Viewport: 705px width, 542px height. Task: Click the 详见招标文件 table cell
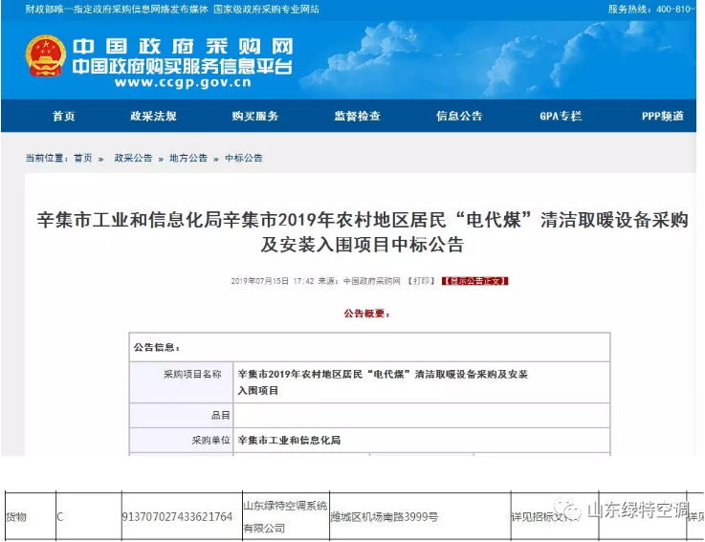(541, 516)
